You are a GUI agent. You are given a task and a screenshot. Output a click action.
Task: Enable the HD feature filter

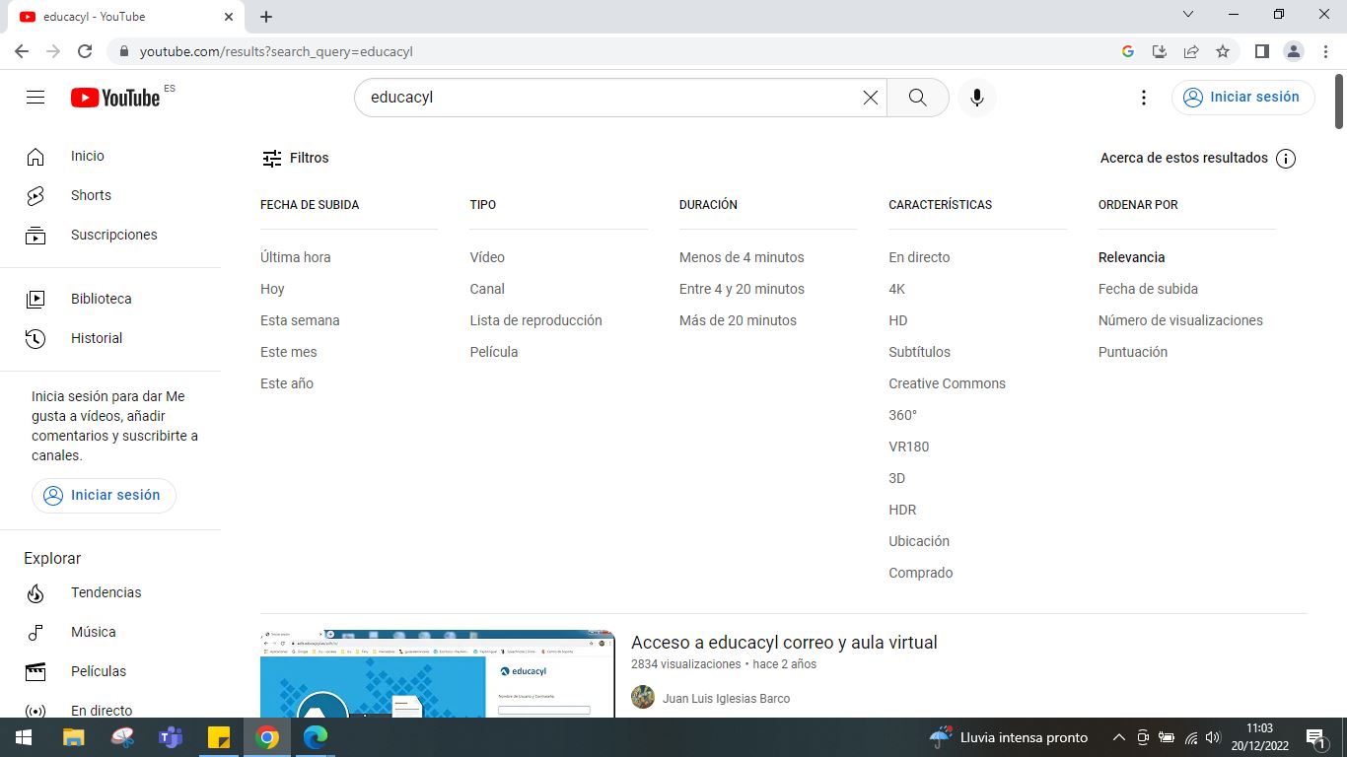pyautogui.click(x=898, y=320)
